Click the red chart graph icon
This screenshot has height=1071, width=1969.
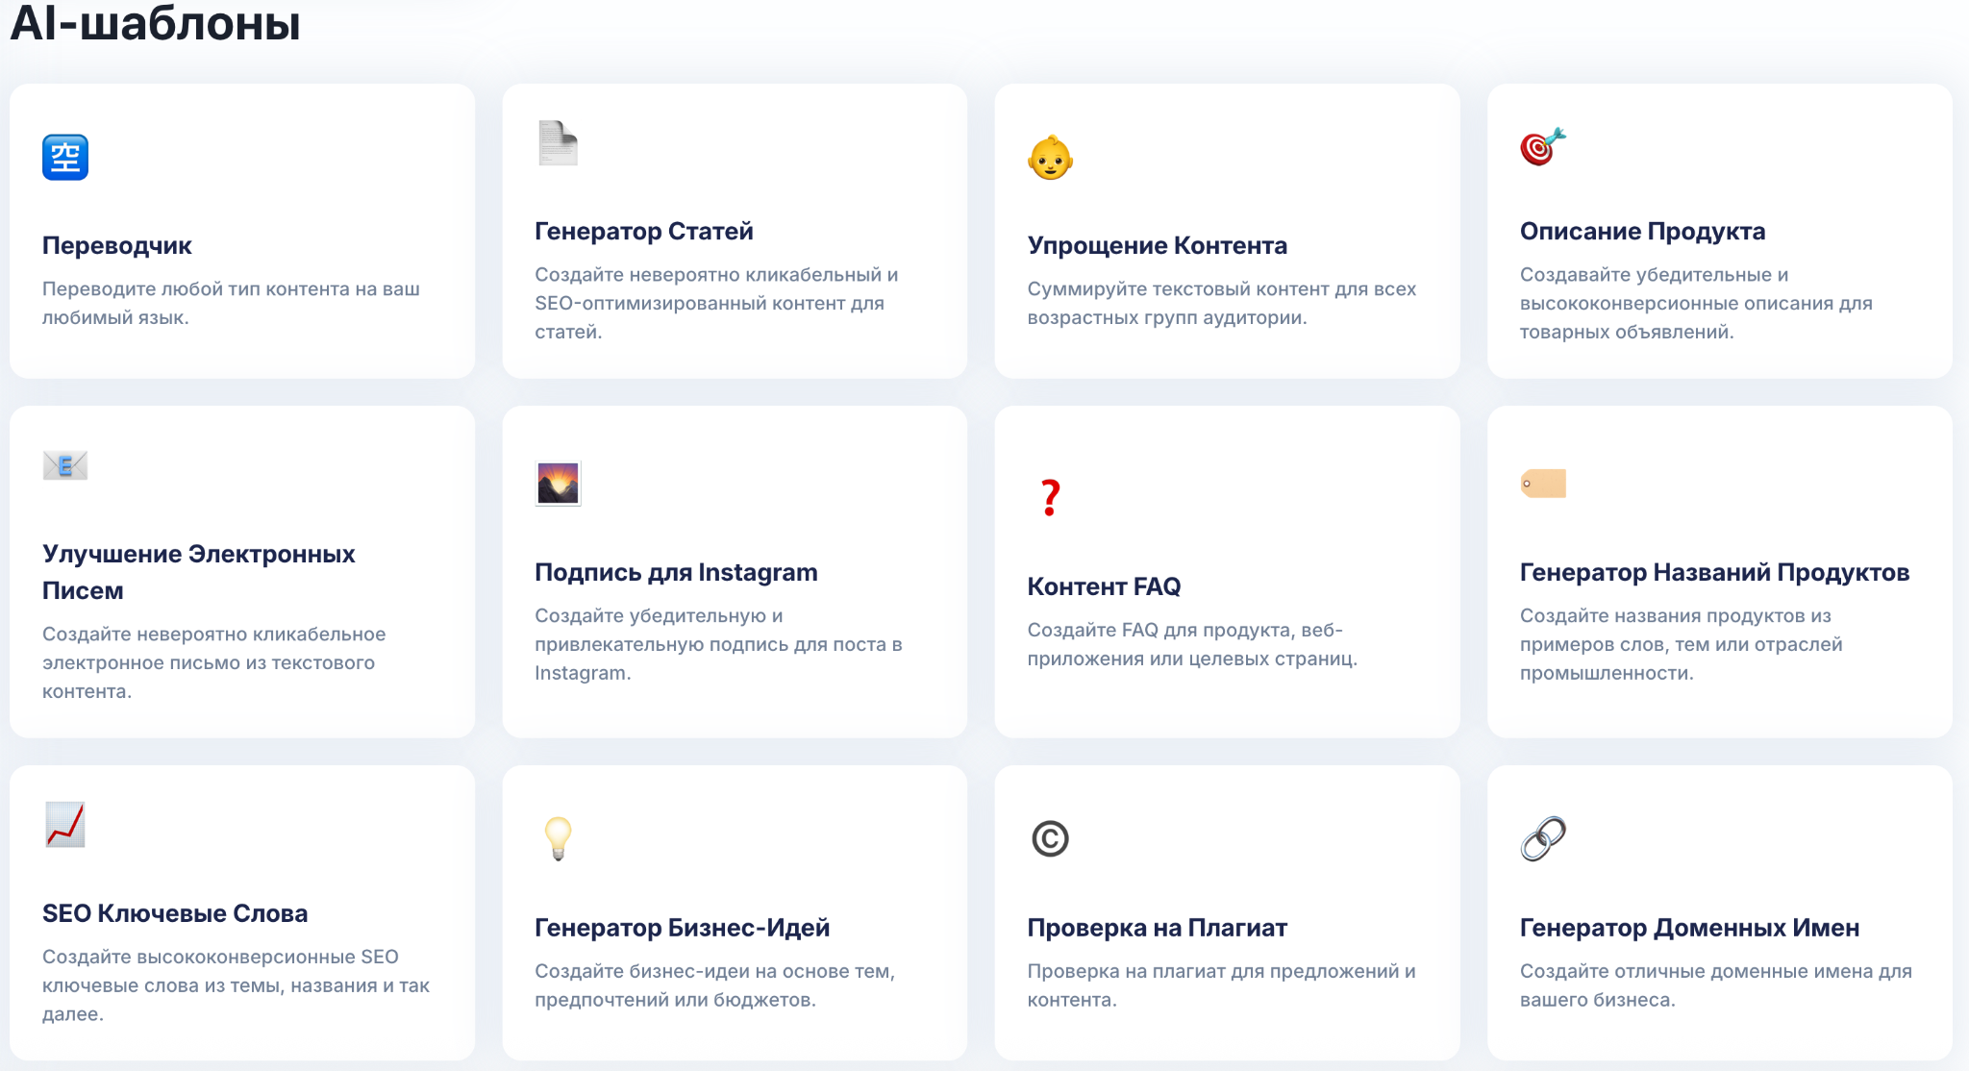pyautogui.click(x=65, y=825)
